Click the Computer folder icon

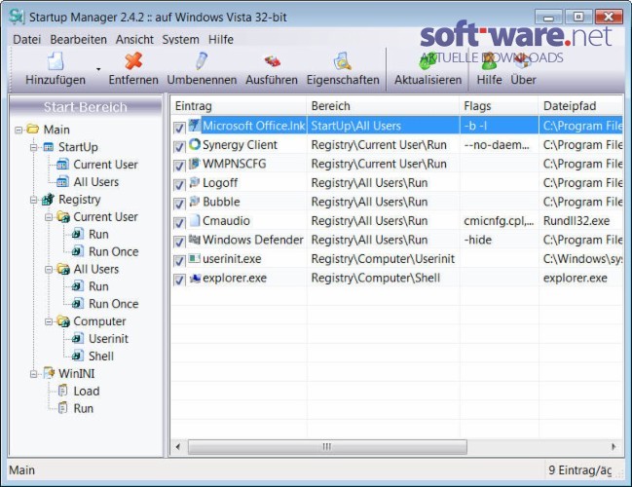[x=63, y=321]
